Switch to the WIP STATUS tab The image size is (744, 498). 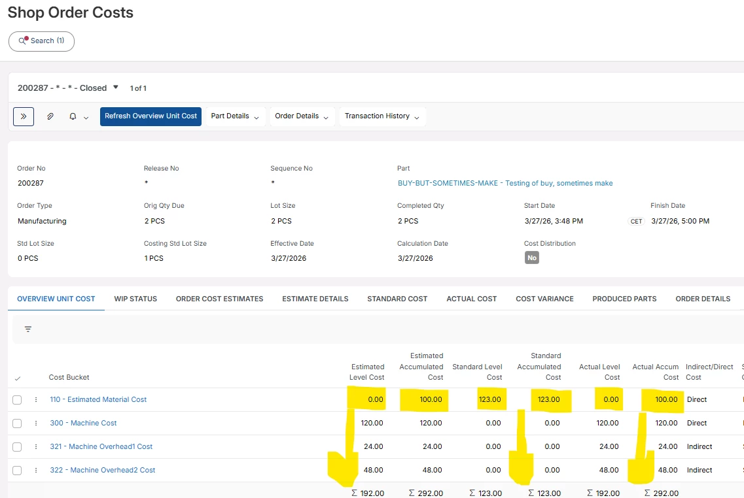[x=135, y=299]
